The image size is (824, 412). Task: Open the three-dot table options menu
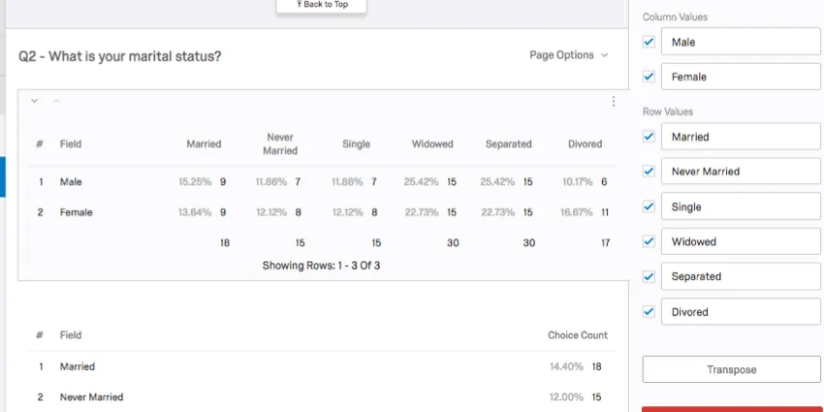(x=613, y=102)
